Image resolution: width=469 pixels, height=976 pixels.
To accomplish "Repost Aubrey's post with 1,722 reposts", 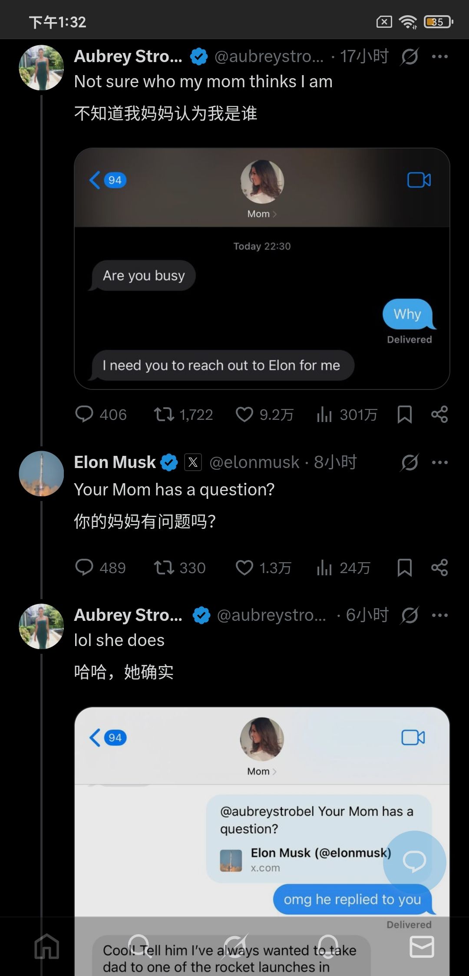I will (x=164, y=415).
